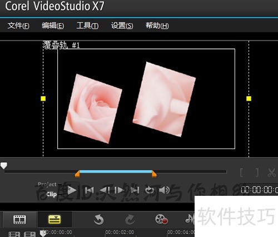Jump to start with Home button

pos(90,190)
